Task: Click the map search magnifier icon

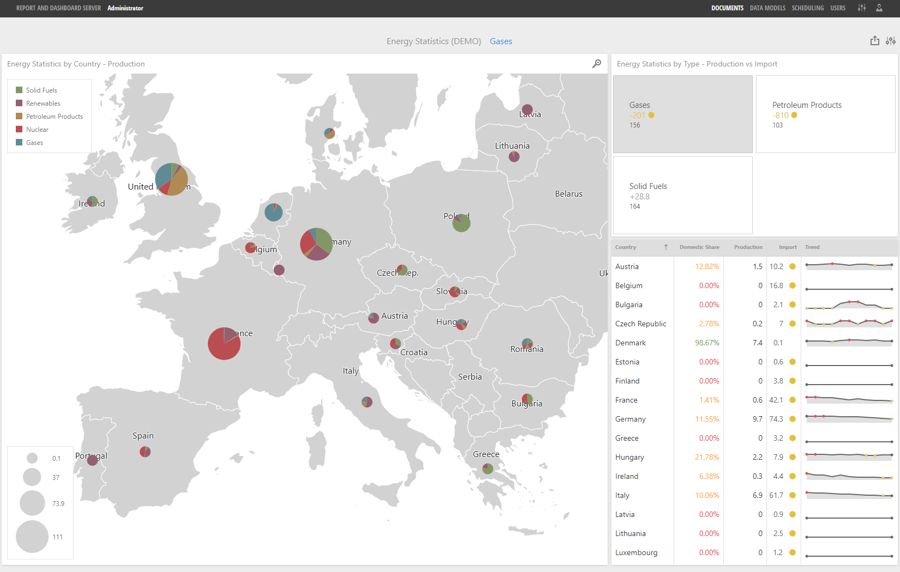Action: [x=597, y=64]
